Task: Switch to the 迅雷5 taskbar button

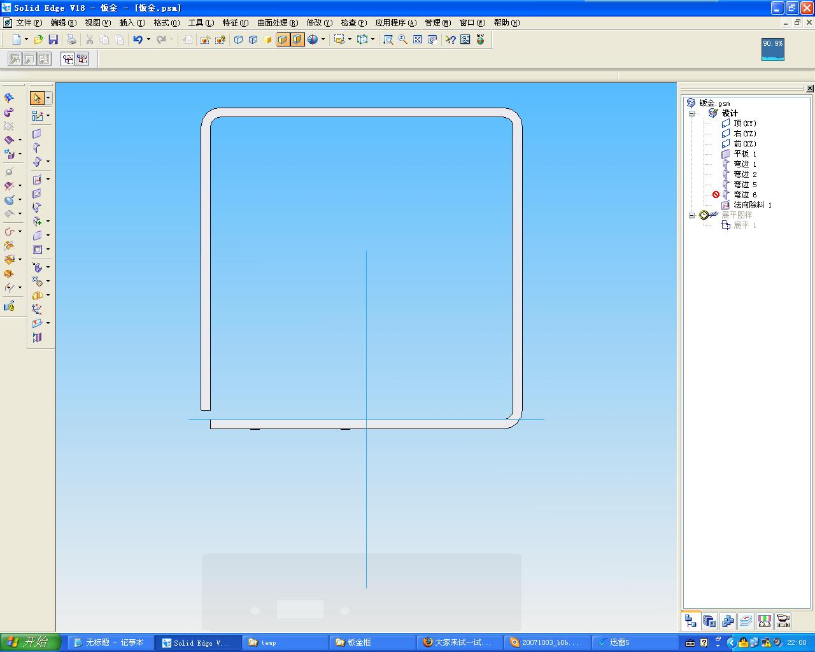Action: [635, 642]
